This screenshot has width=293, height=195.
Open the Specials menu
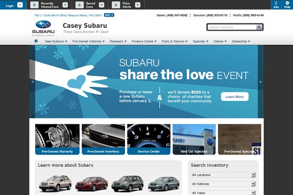point(201,41)
